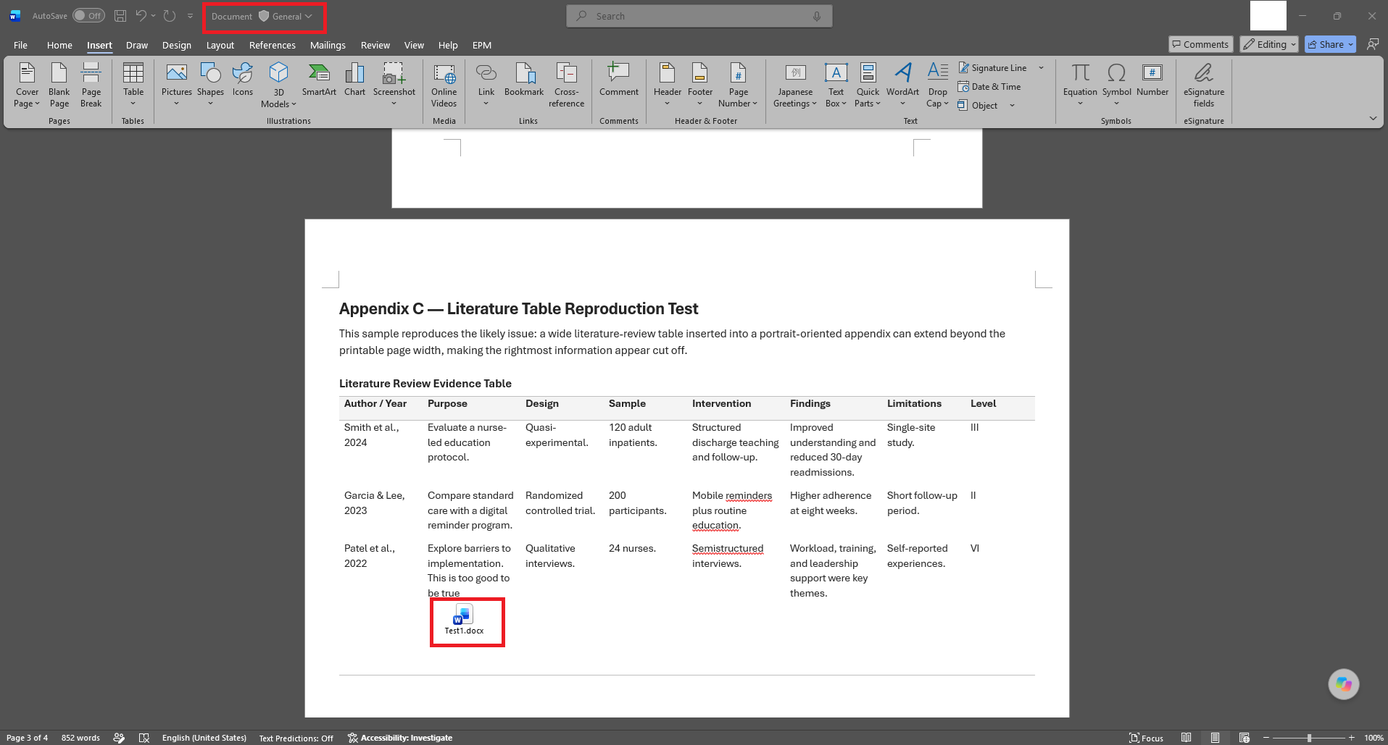1388x745 pixels.
Task: Insert an Equation
Action: [x=1080, y=85]
